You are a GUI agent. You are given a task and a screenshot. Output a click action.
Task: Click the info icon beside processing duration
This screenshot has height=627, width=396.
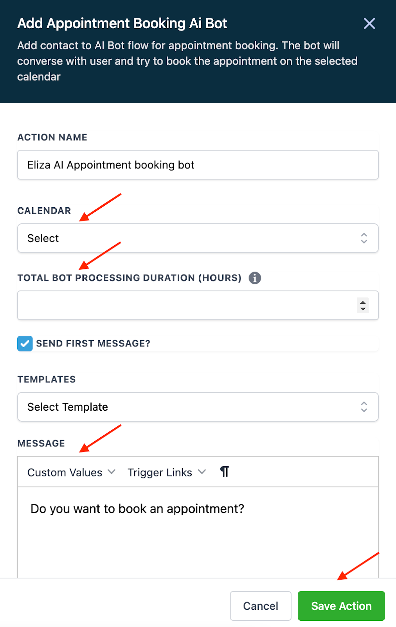[x=255, y=278]
